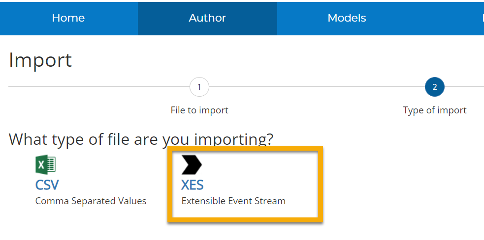The width and height of the screenshot is (484, 240).
Task: Choose the black XES arrow icon
Action: (192, 165)
